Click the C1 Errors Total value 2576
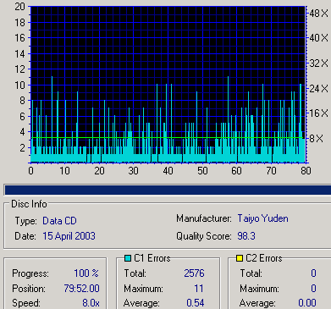Viewport: 331px width, 309px height. point(194,273)
